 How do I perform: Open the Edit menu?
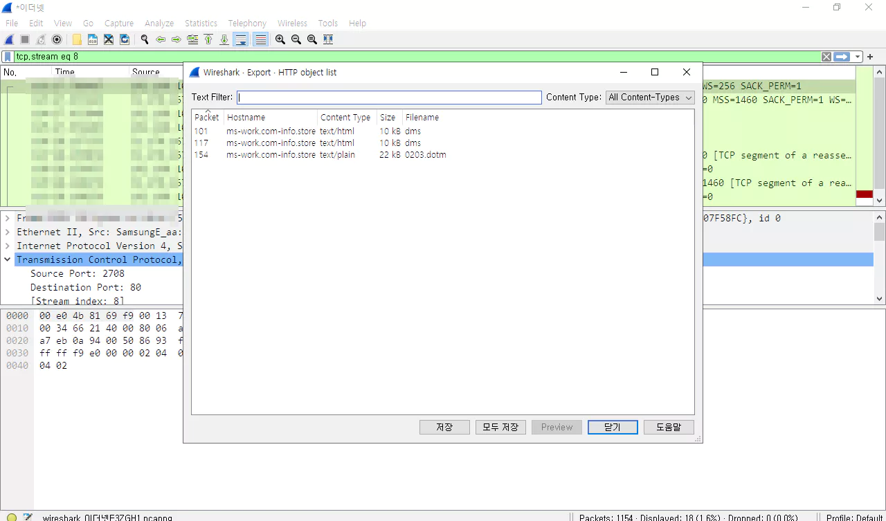(x=36, y=23)
